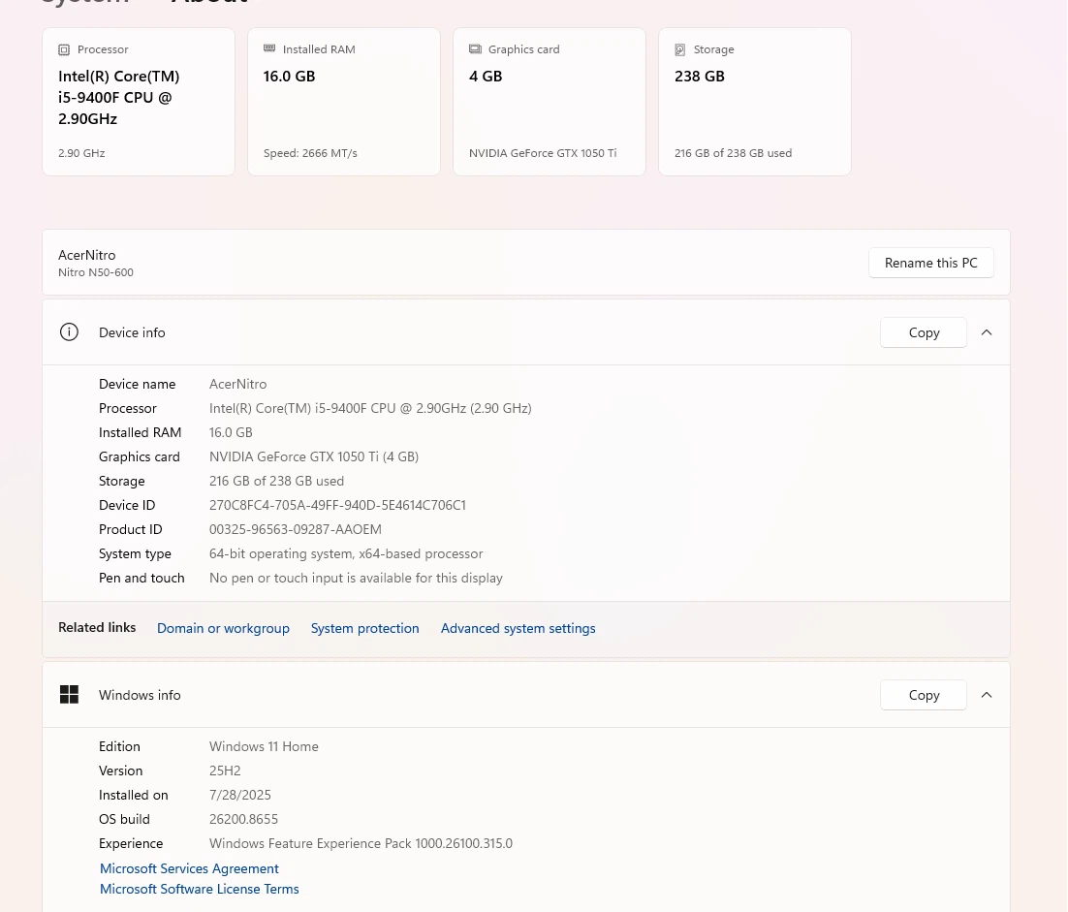The image size is (1068, 912).
Task: Collapse the Windows info section chevron
Action: pos(987,695)
